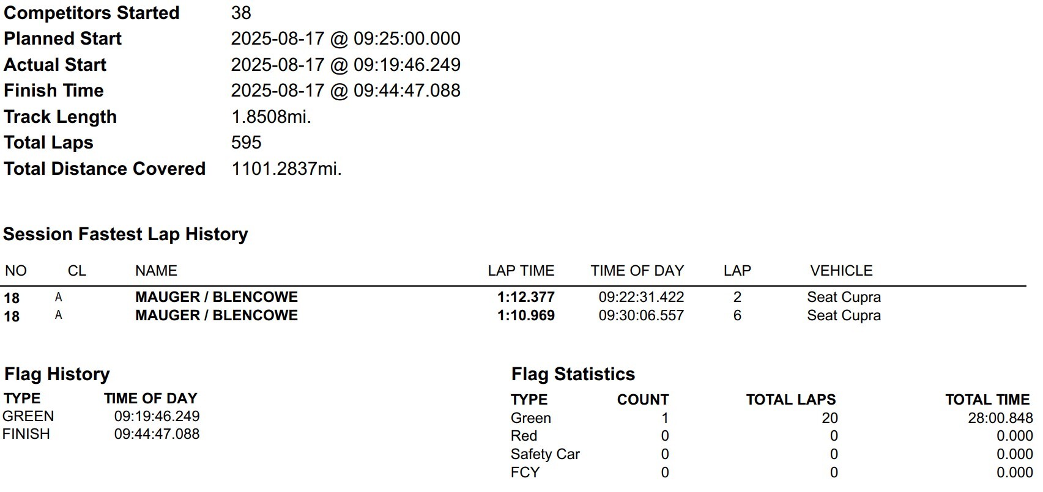Click the Flag History heading
The image size is (1043, 492).
57,374
